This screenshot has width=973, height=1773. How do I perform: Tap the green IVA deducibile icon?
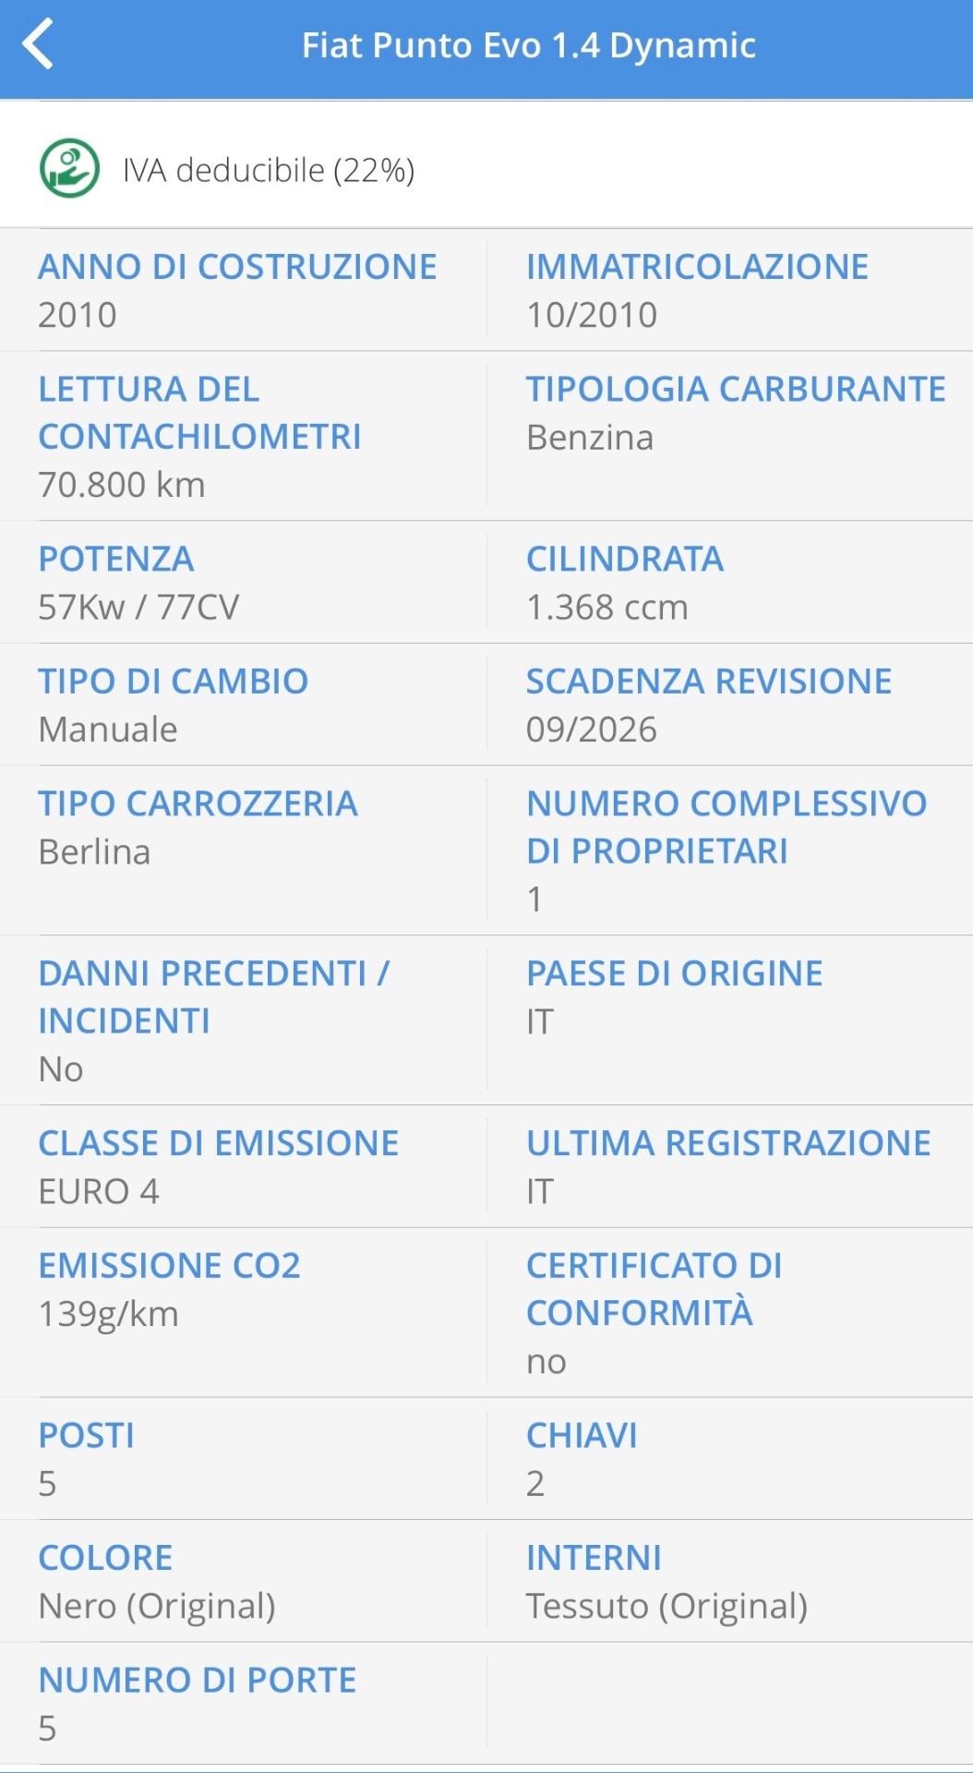click(68, 170)
